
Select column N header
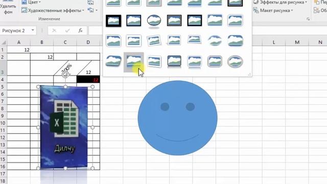318,42
